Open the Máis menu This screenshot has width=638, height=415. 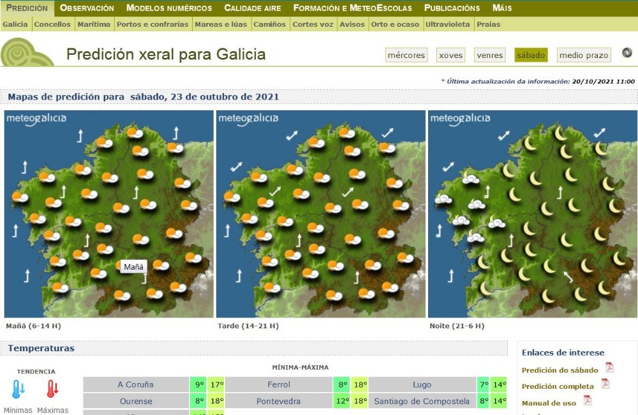click(x=501, y=8)
